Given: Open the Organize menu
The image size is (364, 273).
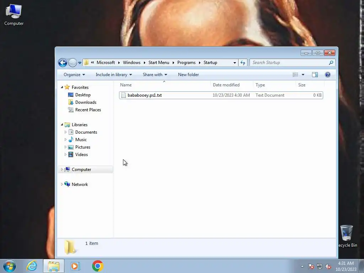Looking at the screenshot, I should pyautogui.click(x=74, y=75).
